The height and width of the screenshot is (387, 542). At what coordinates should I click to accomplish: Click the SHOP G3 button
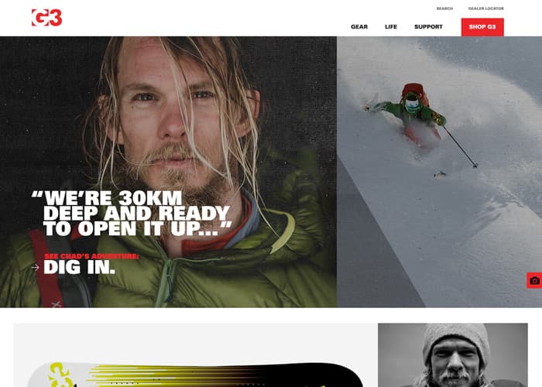click(x=482, y=27)
